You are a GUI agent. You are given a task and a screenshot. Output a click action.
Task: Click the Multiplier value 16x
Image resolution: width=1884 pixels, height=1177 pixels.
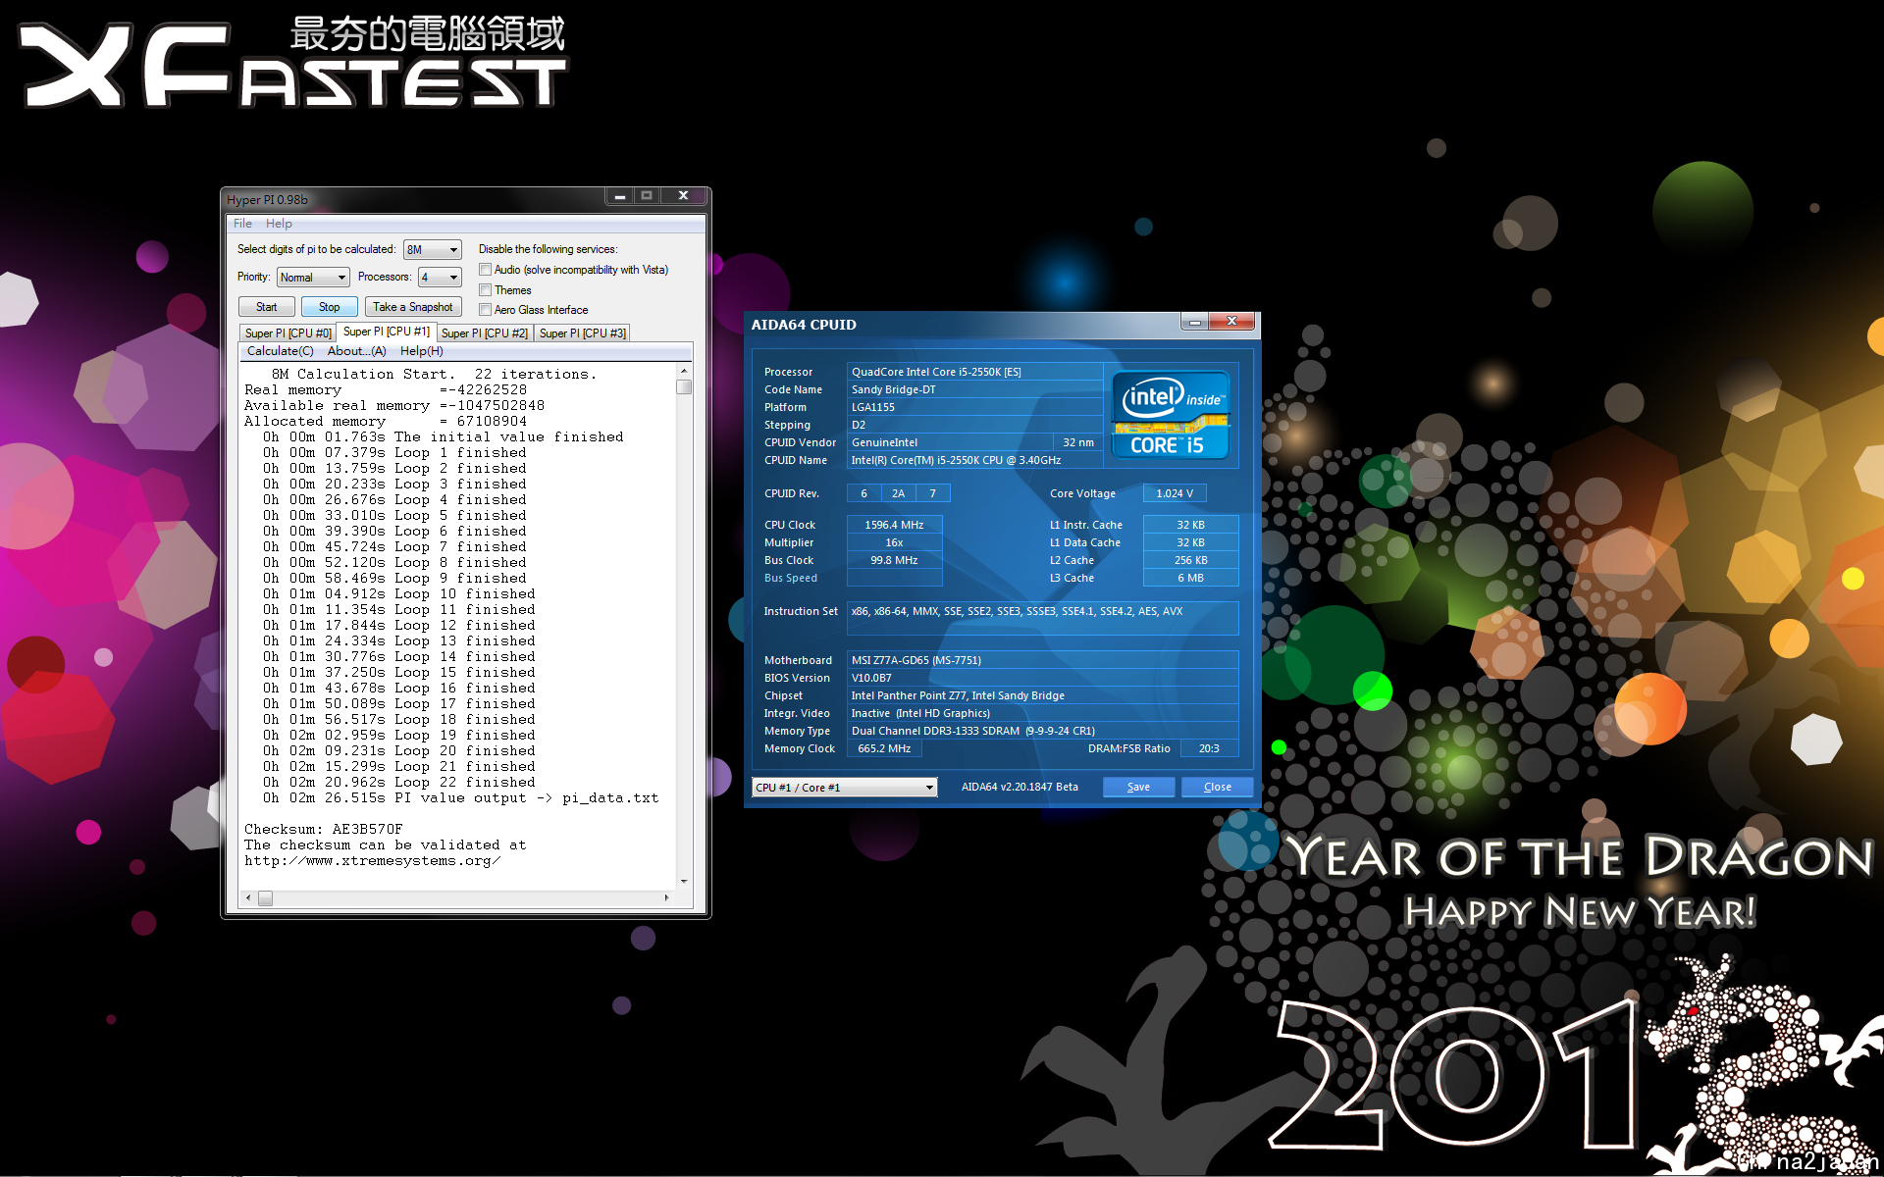click(x=894, y=542)
